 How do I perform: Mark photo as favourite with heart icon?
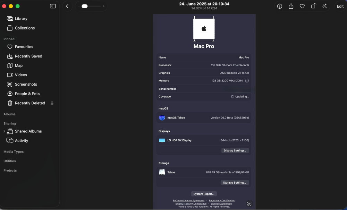tap(302, 6)
